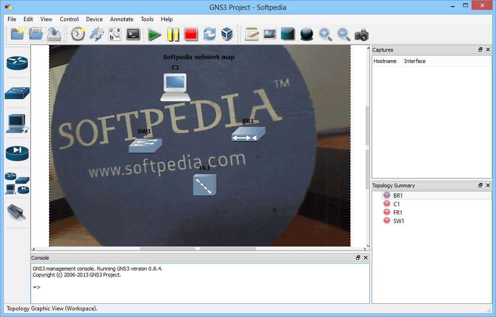496x317 pixels.
Task: Click the Zoom out magnifier icon
Action: pyautogui.click(x=343, y=34)
